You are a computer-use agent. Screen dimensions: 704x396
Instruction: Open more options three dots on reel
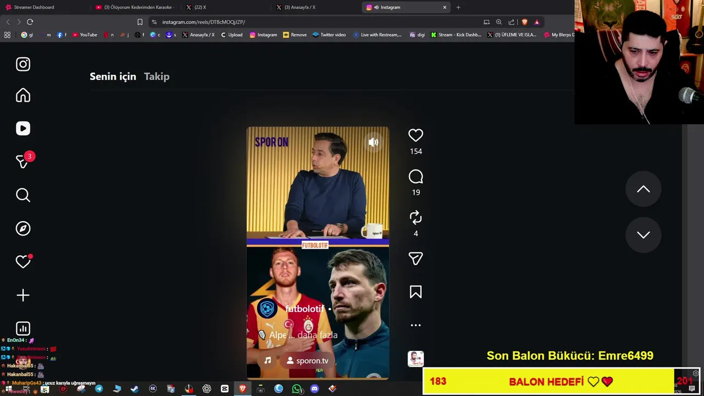point(416,325)
